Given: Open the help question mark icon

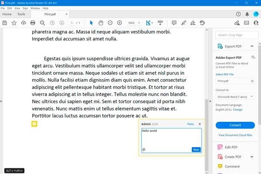Looking at the screenshot, I should click(238, 14).
